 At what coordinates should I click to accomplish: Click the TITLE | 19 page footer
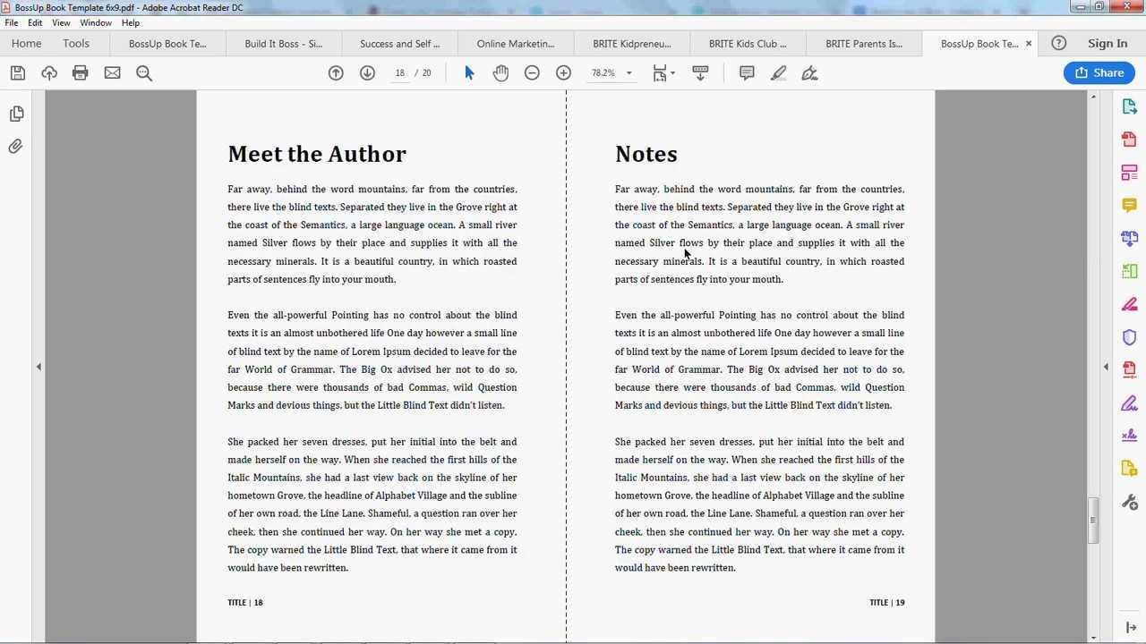(887, 603)
